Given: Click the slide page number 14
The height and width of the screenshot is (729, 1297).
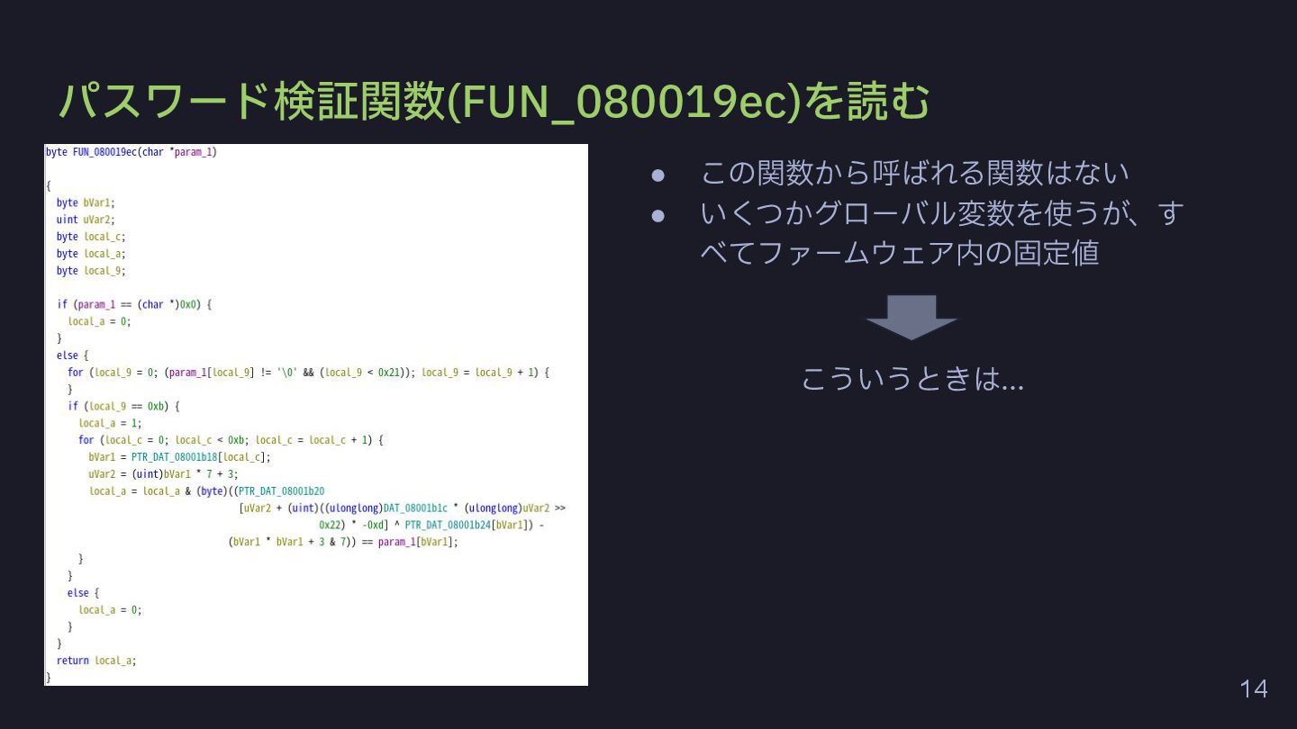Looking at the screenshot, I should (x=1254, y=689).
